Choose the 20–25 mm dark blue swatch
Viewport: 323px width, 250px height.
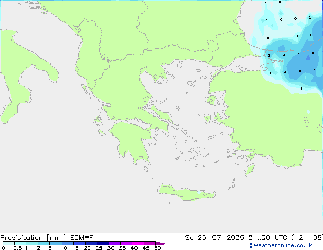pyautogui.click(x=91, y=243)
